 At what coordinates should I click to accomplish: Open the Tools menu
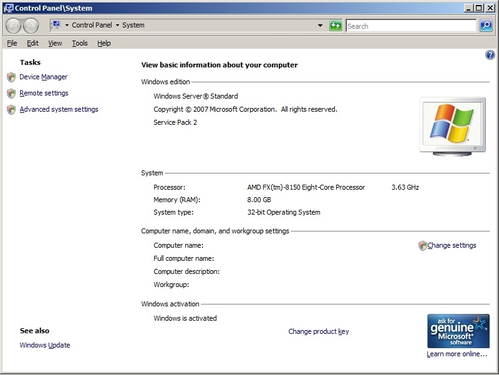coord(80,43)
